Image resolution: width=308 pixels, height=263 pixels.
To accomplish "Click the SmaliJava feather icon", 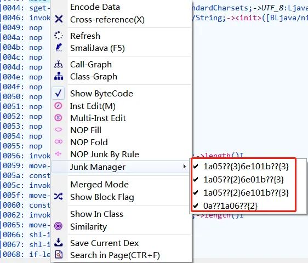I will 59,48.
